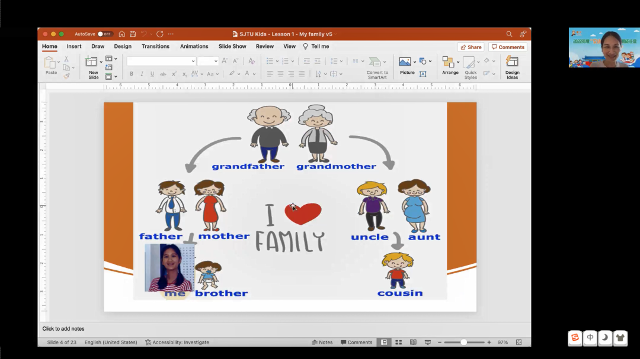Screen dimensions: 640x359
Task: Fit slide to current window
Action: [x=519, y=342]
